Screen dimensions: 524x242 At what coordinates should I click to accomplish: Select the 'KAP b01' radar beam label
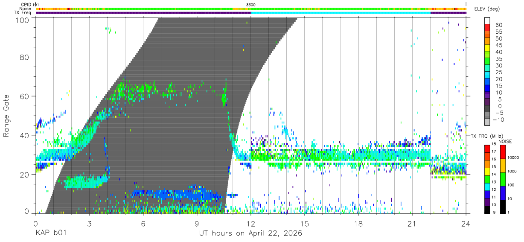[51, 233]
